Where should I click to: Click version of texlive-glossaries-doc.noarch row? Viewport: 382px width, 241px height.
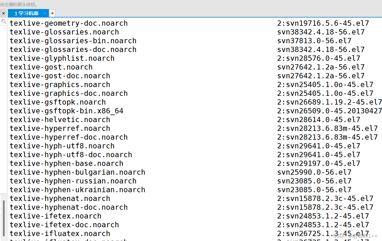pos(321,50)
